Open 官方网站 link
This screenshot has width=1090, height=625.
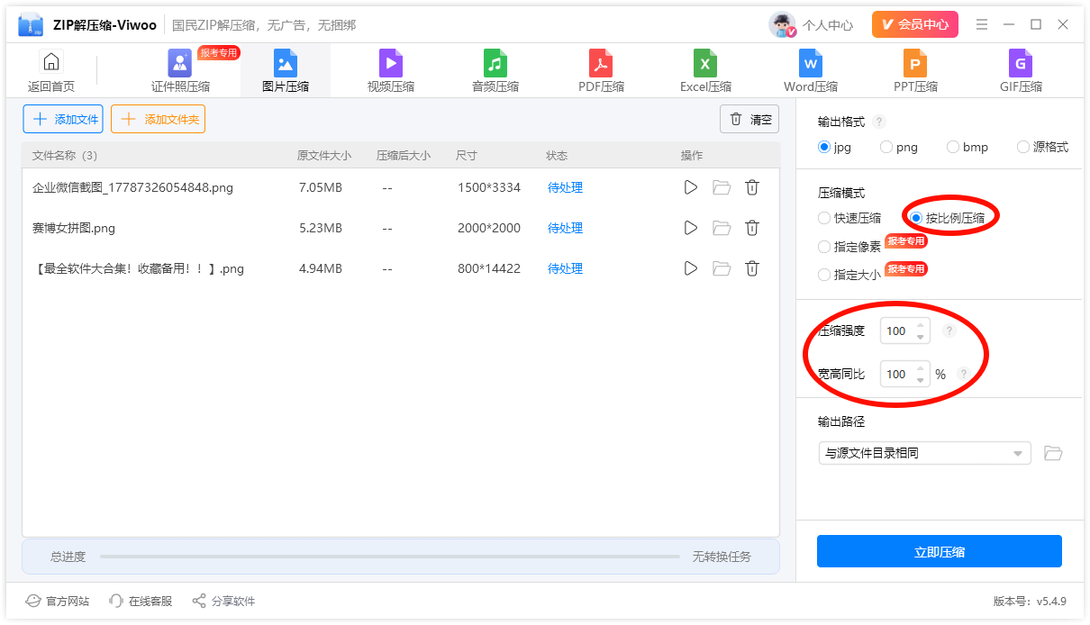58,601
